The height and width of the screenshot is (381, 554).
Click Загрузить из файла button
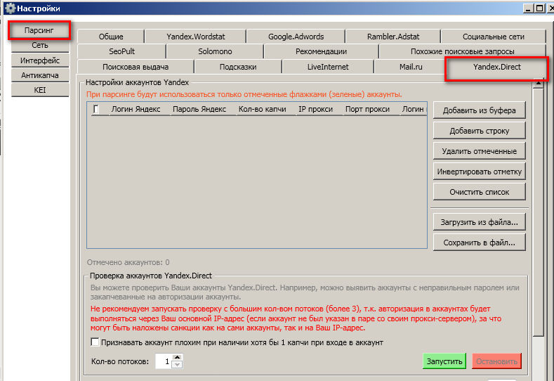(480, 222)
